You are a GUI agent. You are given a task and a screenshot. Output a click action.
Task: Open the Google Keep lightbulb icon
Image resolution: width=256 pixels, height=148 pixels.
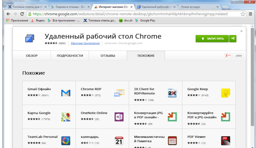click(x=226, y=93)
